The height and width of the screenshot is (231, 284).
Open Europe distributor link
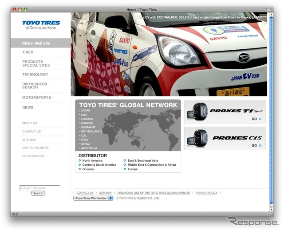tap(133, 169)
